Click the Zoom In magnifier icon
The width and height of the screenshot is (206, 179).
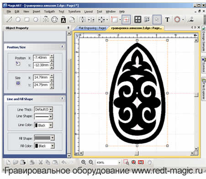(x=83, y=162)
